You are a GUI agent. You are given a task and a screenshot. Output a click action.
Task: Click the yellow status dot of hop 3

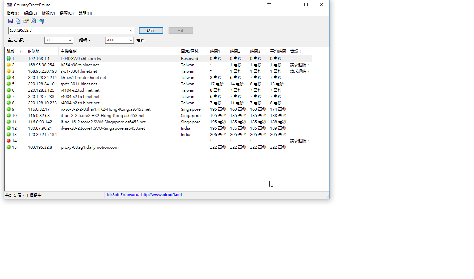(9, 71)
